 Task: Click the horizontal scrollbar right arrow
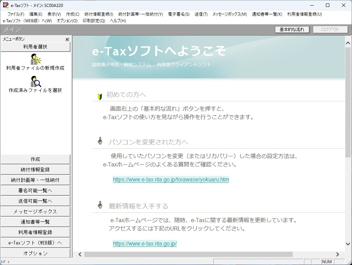pyautogui.click(x=337, y=254)
